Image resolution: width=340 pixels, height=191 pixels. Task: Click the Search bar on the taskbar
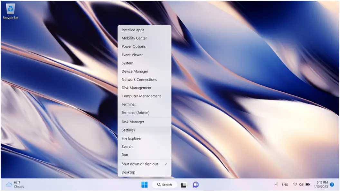[164, 185]
